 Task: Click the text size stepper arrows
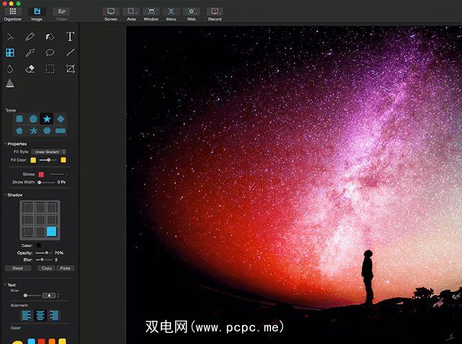(58, 295)
